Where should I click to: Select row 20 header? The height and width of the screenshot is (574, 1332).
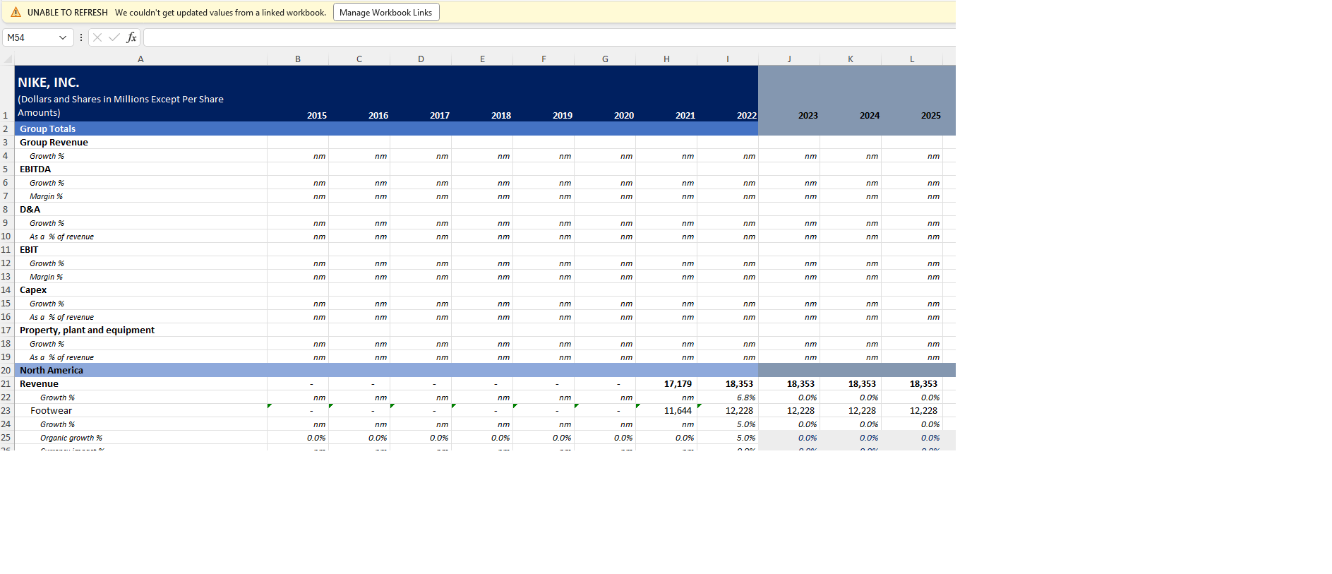[x=7, y=370]
